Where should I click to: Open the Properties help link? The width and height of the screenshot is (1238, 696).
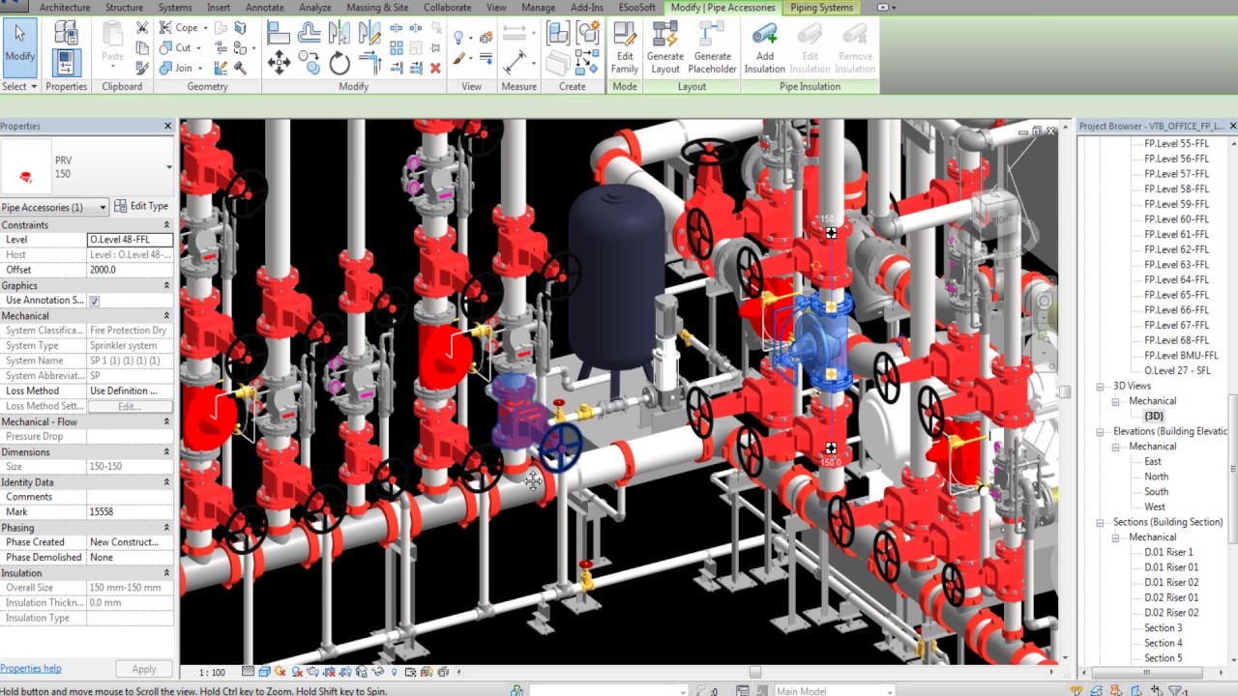[31, 668]
